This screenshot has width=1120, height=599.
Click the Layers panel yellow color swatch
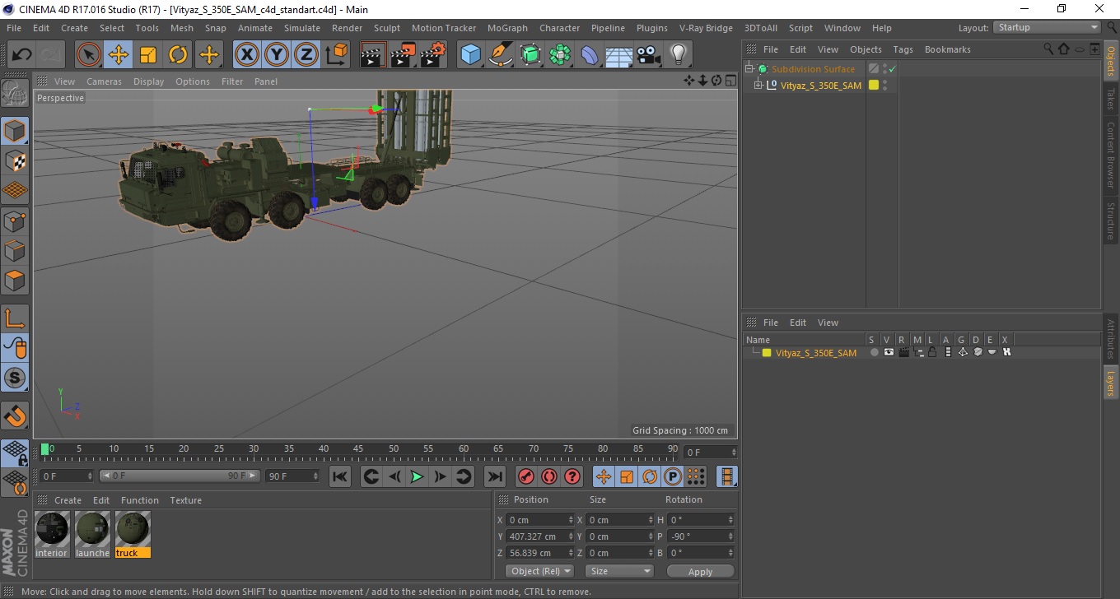coord(767,353)
